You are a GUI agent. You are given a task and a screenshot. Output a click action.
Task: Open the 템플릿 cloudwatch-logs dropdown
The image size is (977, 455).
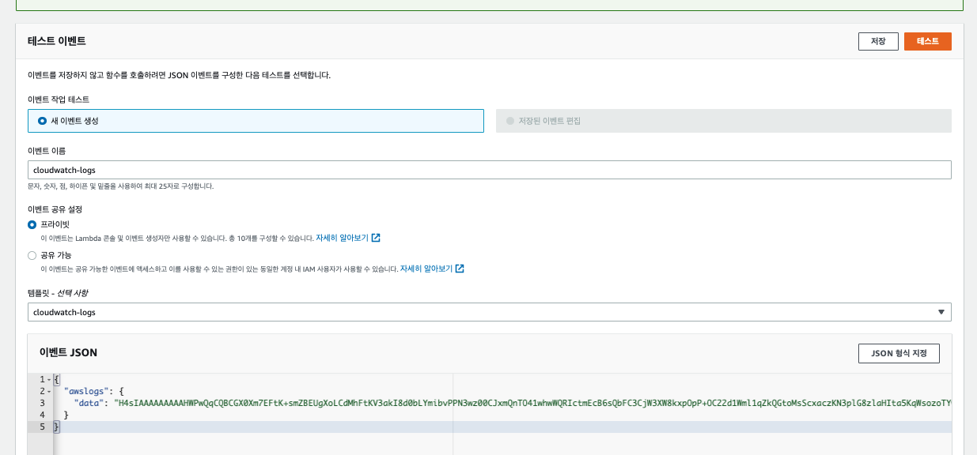489,312
